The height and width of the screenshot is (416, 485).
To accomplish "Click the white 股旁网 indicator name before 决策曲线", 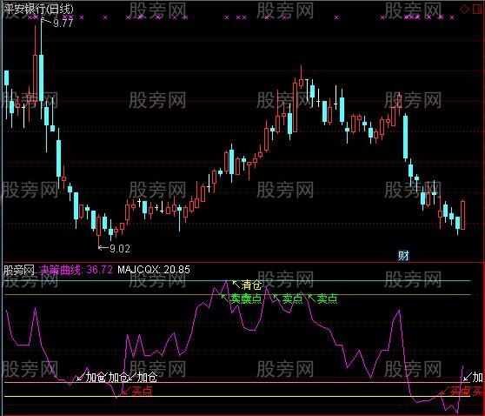I will [18, 270].
